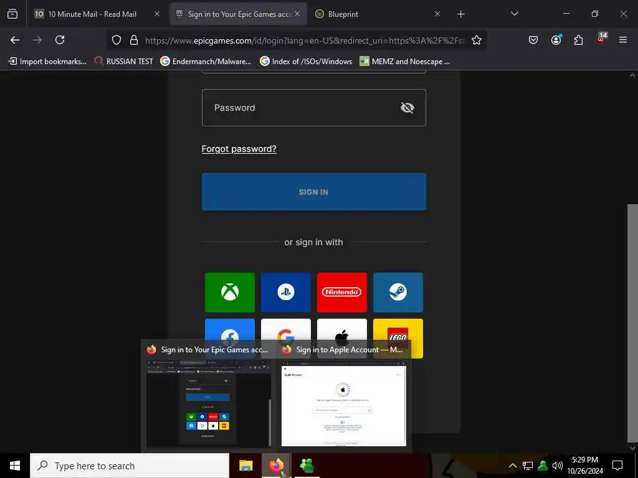Focus the Password input field

[x=314, y=108]
